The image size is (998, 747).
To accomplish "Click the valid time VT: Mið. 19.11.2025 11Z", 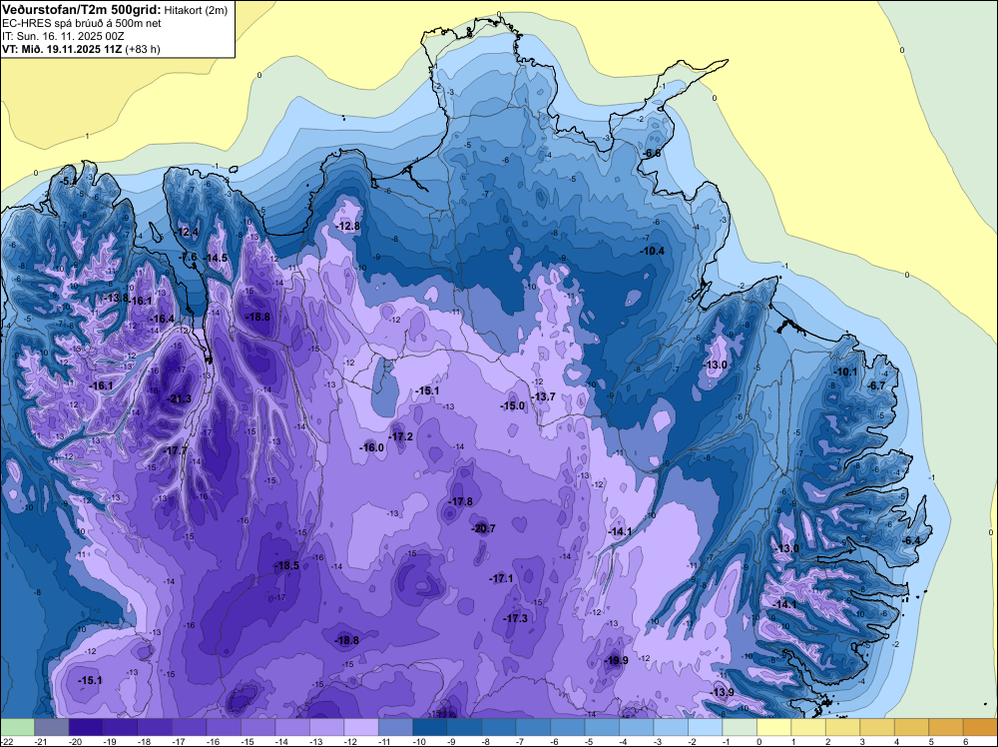I will coord(62,49).
